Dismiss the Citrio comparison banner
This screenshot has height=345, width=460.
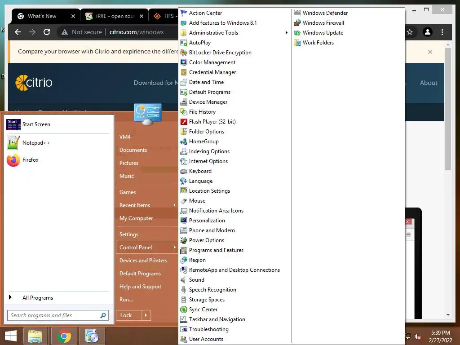pos(430,52)
